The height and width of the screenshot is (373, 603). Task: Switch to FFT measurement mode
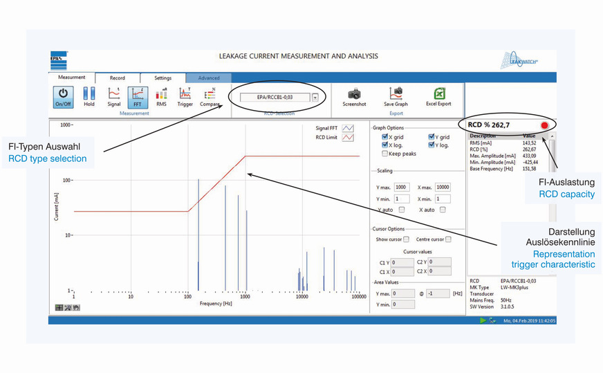tap(138, 95)
